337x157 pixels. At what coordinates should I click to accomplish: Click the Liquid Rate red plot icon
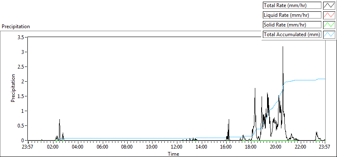(x=329, y=15)
